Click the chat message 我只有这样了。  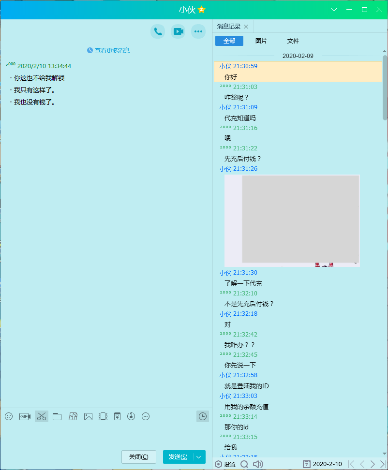pos(34,90)
